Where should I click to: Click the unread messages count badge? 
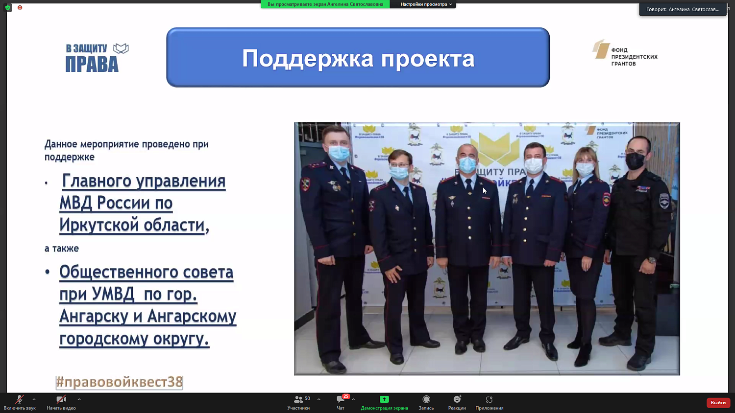[346, 395]
